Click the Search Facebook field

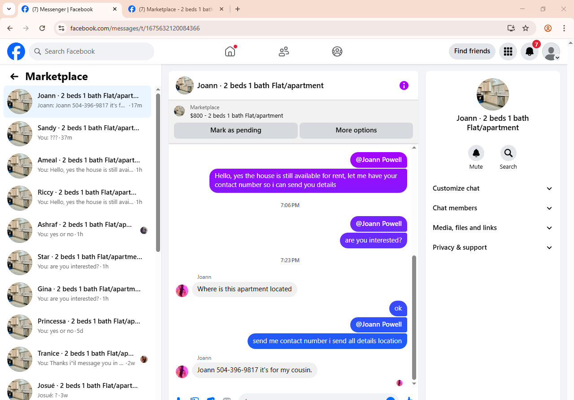[x=91, y=51]
